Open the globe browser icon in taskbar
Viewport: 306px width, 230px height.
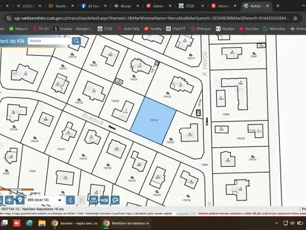point(29,223)
